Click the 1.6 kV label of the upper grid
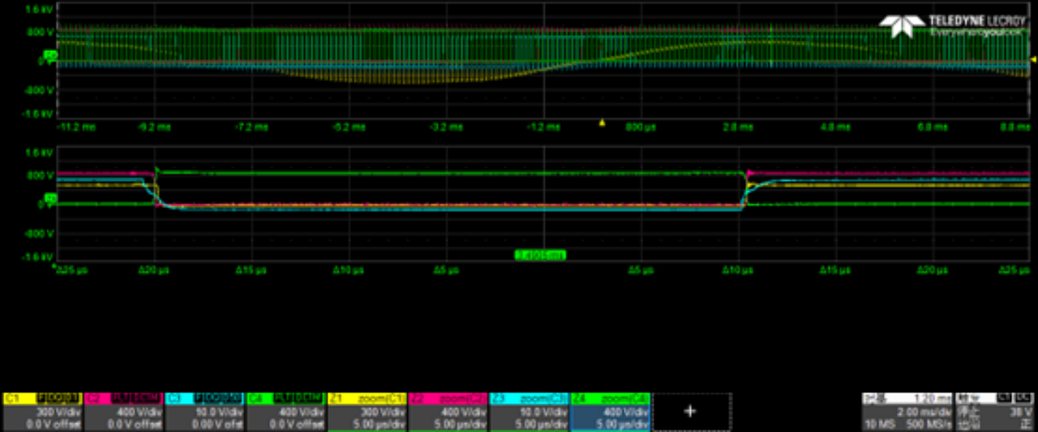Viewport: 1038px width, 432px height. pyautogui.click(x=39, y=8)
